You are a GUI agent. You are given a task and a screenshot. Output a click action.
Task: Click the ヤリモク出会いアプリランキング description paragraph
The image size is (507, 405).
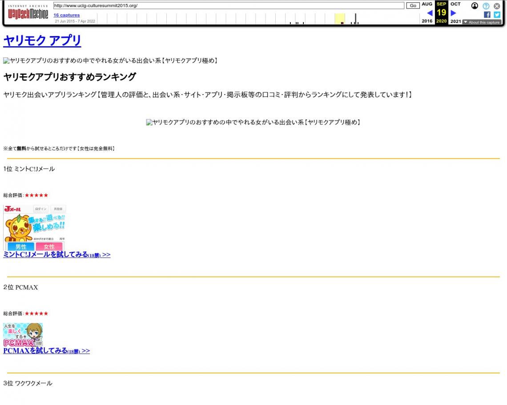tap(208, 95)
